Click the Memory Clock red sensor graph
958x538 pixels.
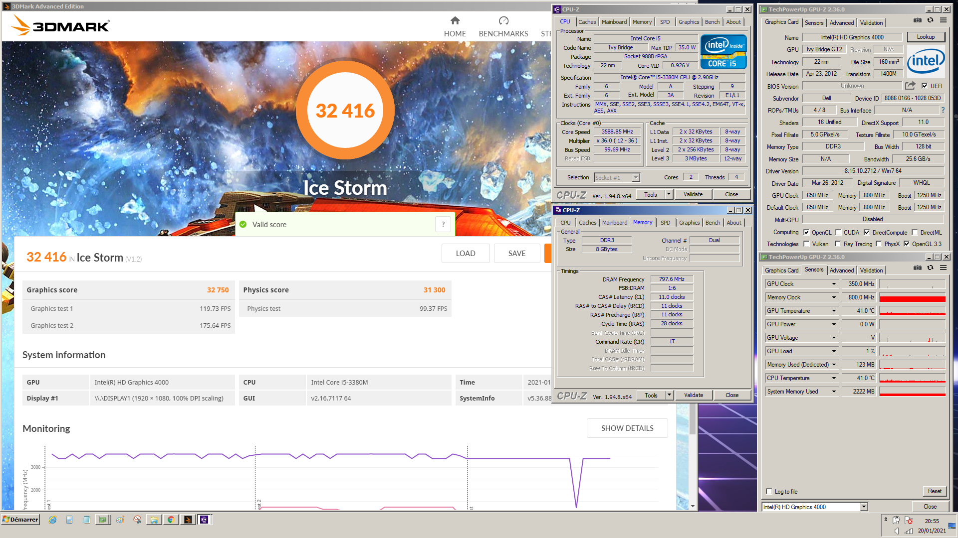coord(912,297)
